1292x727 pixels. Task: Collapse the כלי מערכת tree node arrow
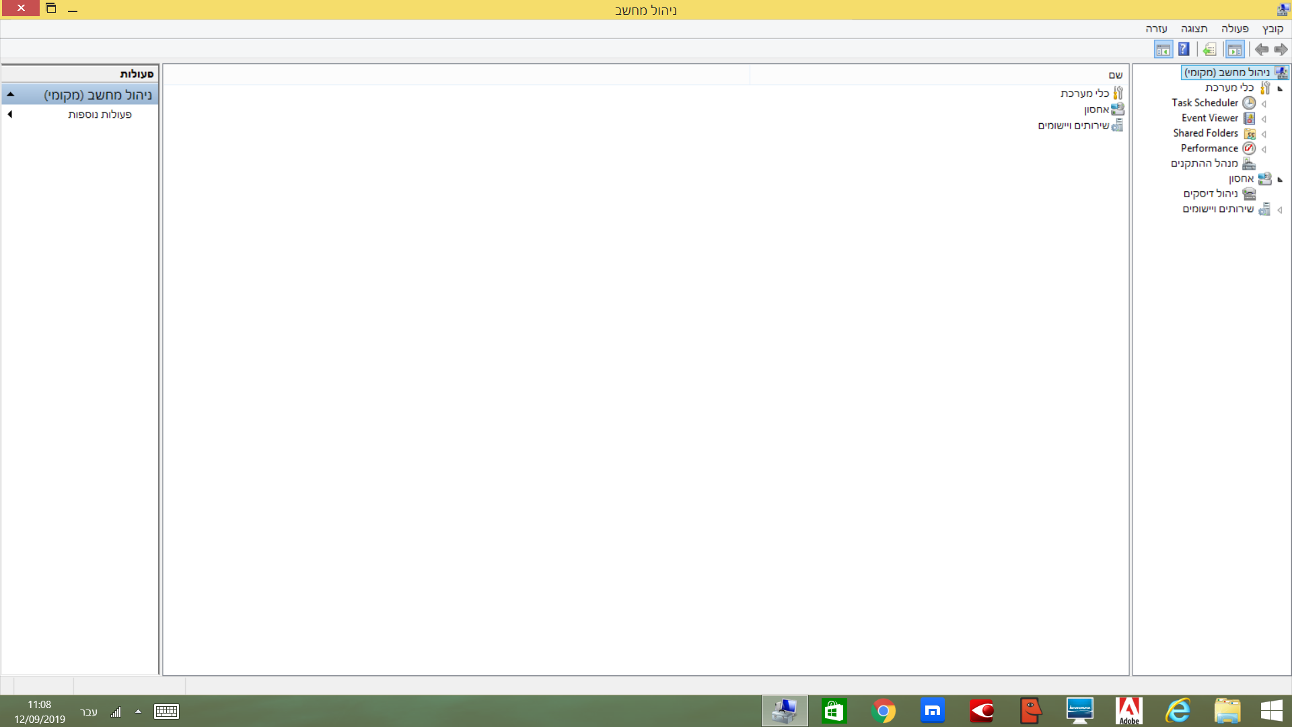pyautogui.click(x=1280, y=88)
